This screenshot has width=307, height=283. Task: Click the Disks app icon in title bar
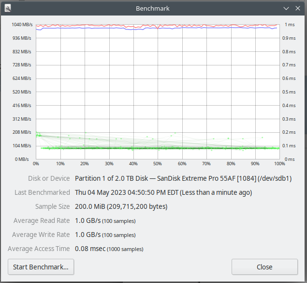tap(8, 8)
